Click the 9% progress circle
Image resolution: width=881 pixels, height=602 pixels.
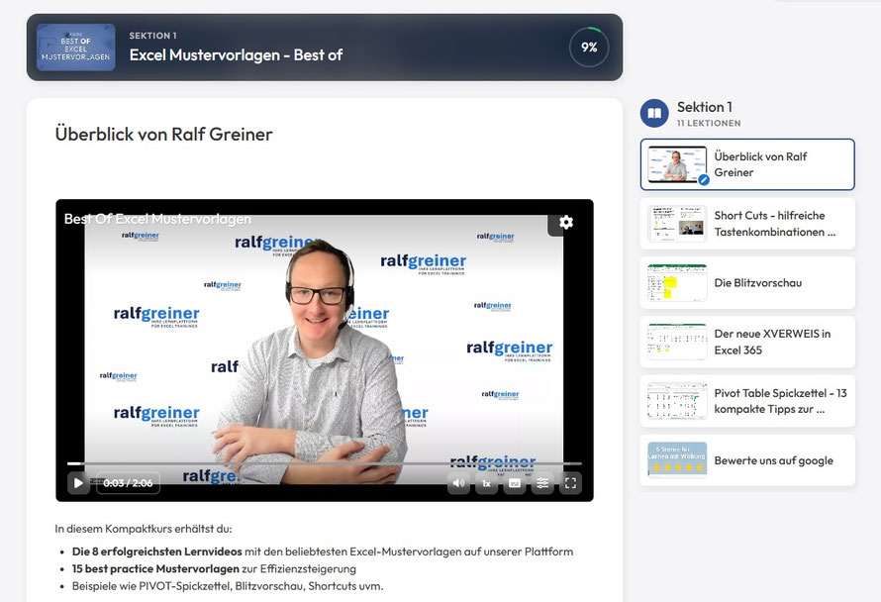[589, 48]
